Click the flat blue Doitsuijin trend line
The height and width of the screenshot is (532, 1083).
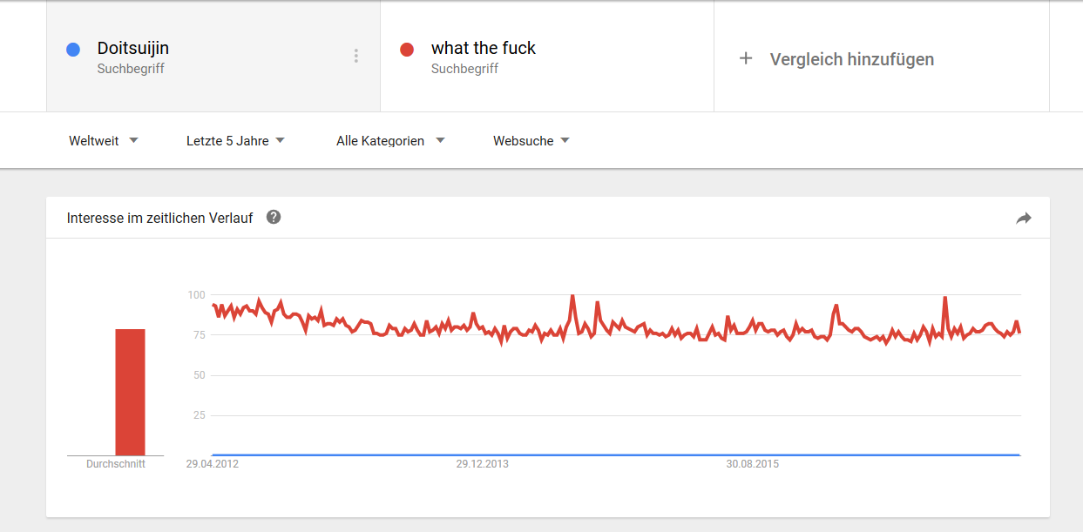click(x=610, y=455)
